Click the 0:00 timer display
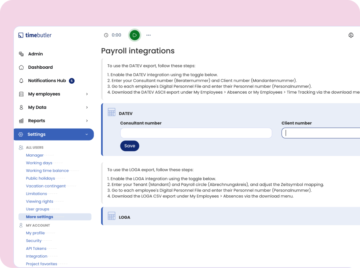The width and height of the screenshot is (360, 268). click(x=116, y=35)
